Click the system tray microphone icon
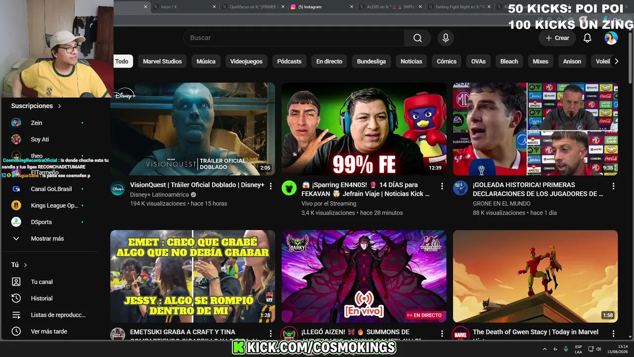This screenshot has width=634, height=357. pos(566,349)
